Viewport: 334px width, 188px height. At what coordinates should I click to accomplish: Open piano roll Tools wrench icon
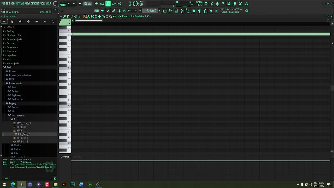tap(65, 16)
